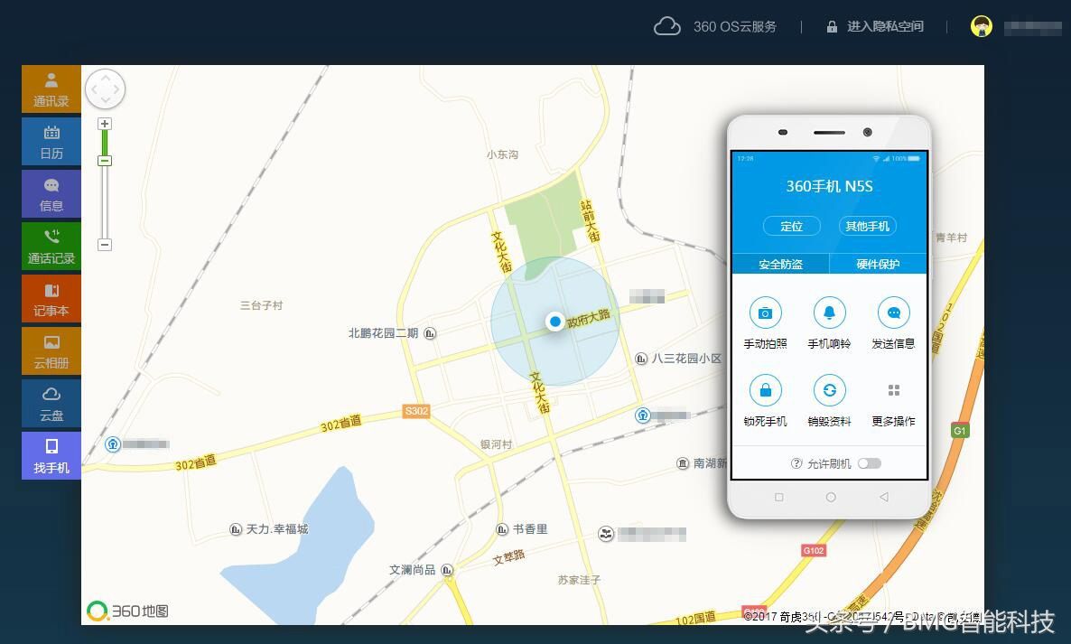Click the 小东沟 map label

pos(502,154)
